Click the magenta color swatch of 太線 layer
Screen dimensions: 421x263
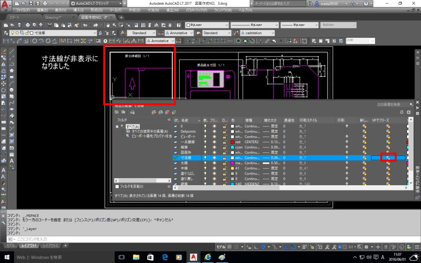tap(232, 163)
